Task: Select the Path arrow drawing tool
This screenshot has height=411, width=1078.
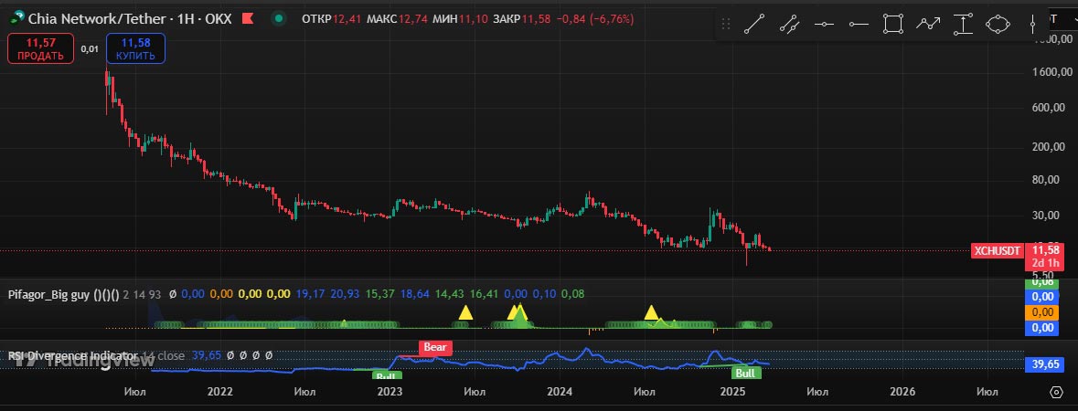Action: tap(928, 25)
